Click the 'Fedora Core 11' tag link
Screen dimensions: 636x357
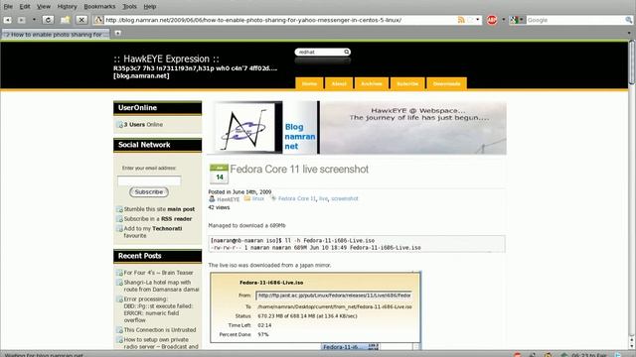click(296, 198)
